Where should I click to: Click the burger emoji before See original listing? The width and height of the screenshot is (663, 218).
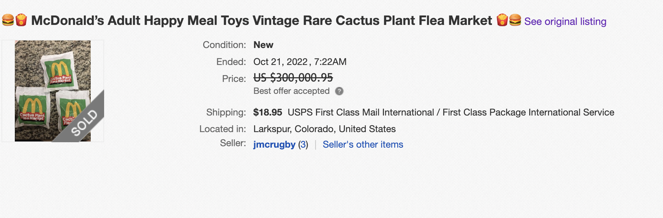coord(515,20)
